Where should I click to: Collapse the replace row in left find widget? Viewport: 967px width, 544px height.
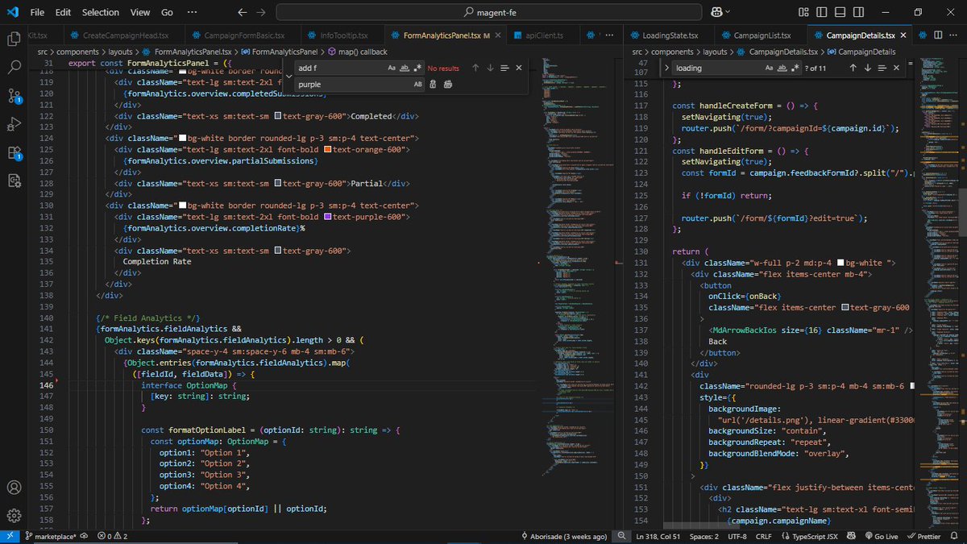click(288, 77)
